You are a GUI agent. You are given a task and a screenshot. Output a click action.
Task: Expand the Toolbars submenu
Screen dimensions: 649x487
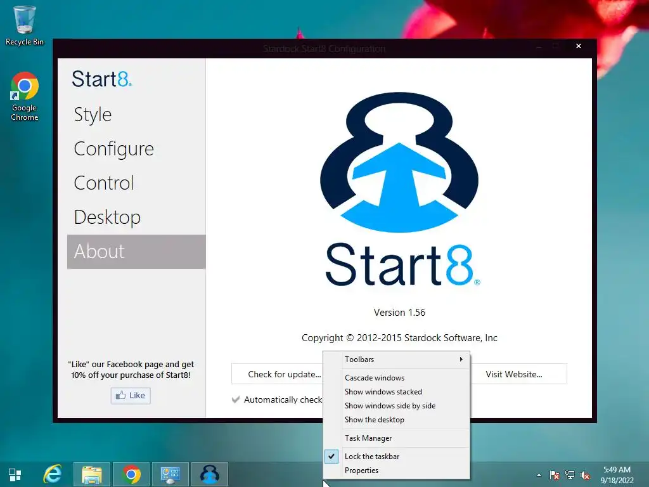(397, 360)
